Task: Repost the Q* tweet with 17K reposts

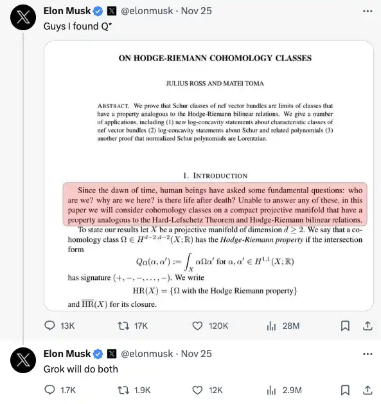Action: pyautogui.click(x=123, y=326)
